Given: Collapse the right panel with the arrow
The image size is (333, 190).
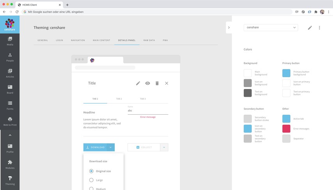Looking at the screenshot, I should coord(229,27).
